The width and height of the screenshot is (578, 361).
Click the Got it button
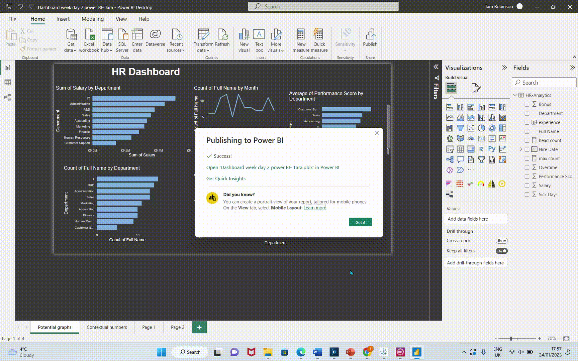click(x=360, y=222)
